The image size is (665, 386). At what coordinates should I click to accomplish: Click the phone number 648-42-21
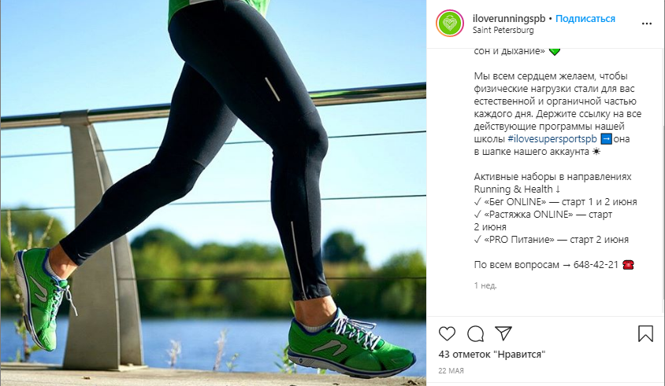(596, 265)
